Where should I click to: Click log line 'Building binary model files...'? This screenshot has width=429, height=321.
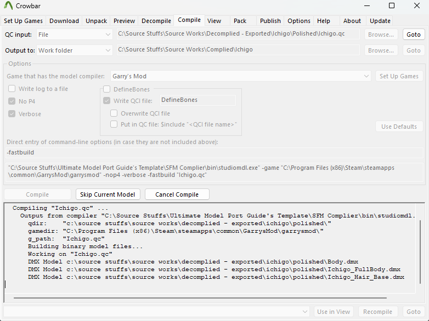point(85,247)
